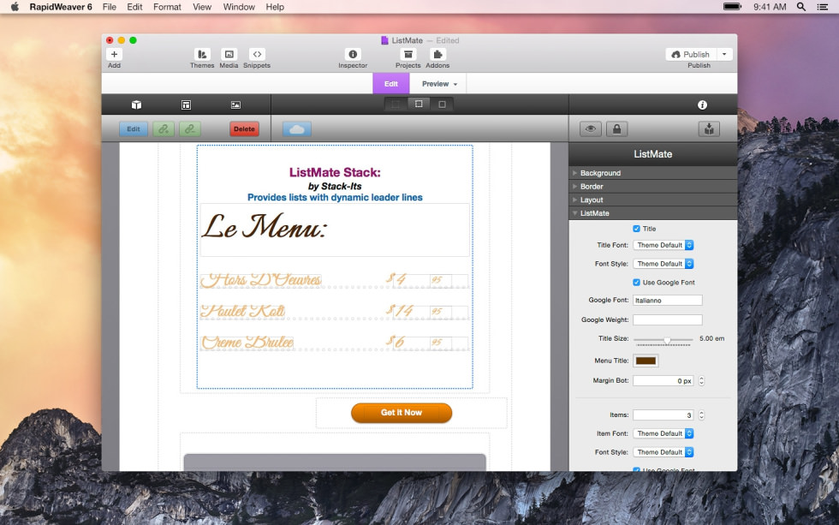Open Notification Center in menu bar
This screenshot has width=839, height=525.
pos(823,7)
